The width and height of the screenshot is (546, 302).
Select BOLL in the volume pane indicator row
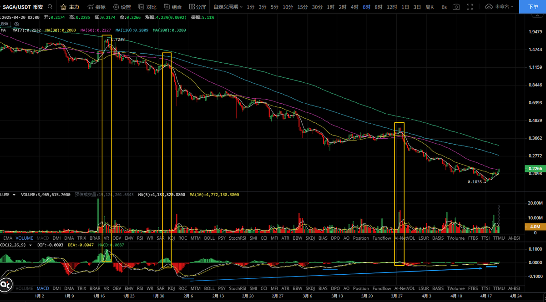pos(209,238)
